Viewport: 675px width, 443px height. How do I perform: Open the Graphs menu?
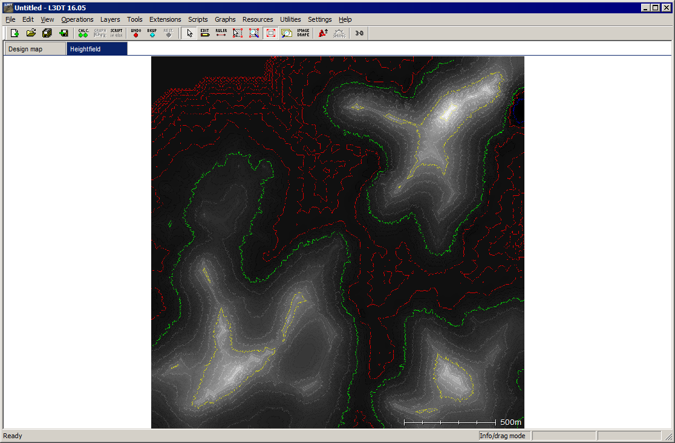click(225, 19)
